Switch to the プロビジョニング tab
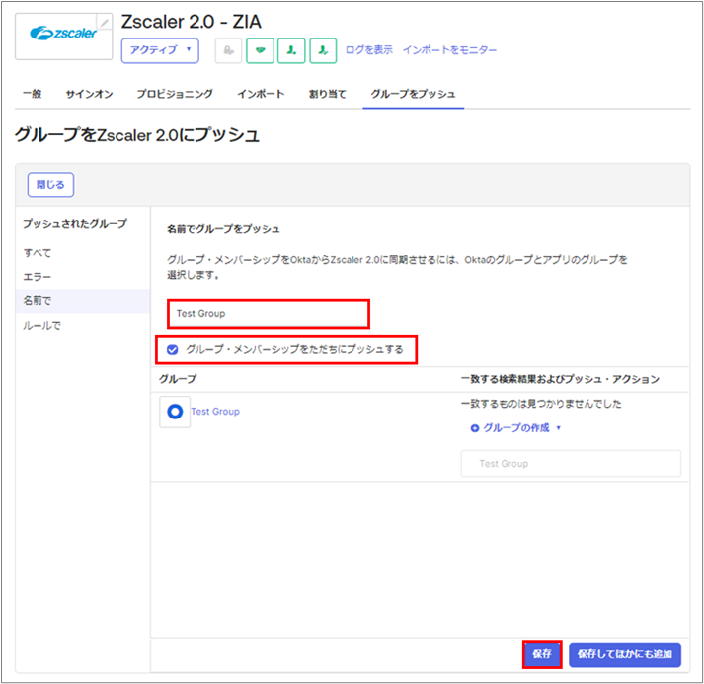The image size is (704, 684). coord(175,94)
